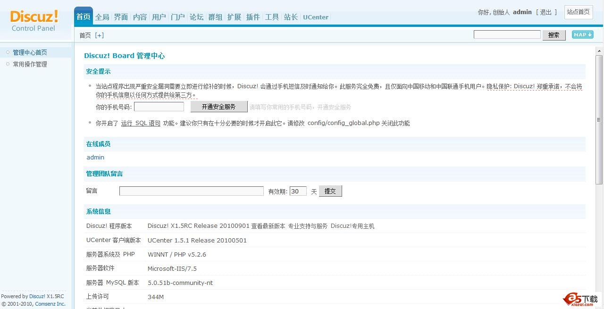
Task: Focus the phone number input field
Action: point(159,107)
